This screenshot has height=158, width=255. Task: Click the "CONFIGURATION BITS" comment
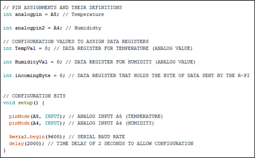(x=37, y=96)
